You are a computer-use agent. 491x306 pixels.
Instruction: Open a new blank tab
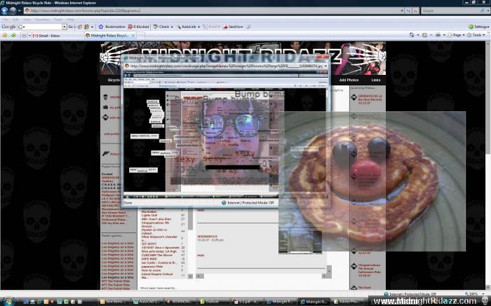[x=140, y=36]
